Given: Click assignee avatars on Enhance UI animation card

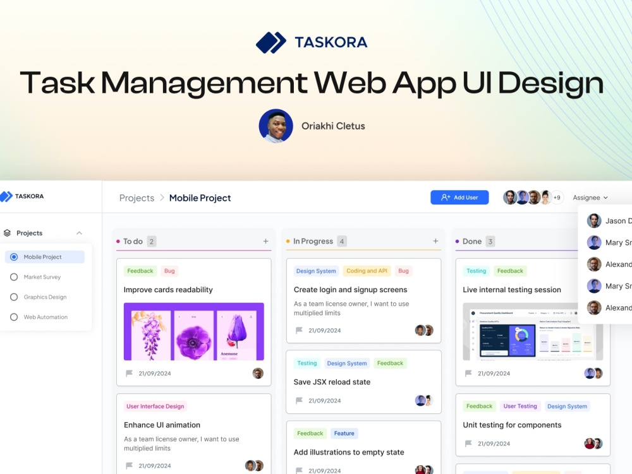Looking at the screenshot, I should [254, 466].
